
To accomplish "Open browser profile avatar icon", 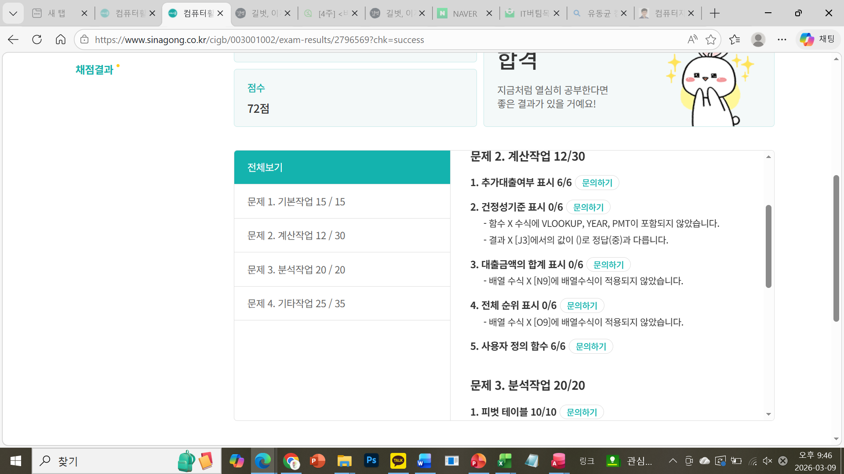I will click(x=758, y=39).
